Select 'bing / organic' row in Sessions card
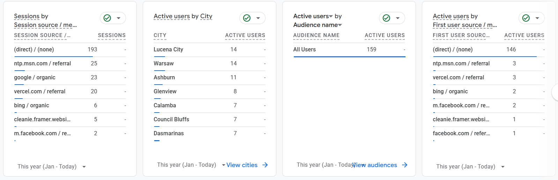Screen dimensions: 558x180 coord(70,106)
